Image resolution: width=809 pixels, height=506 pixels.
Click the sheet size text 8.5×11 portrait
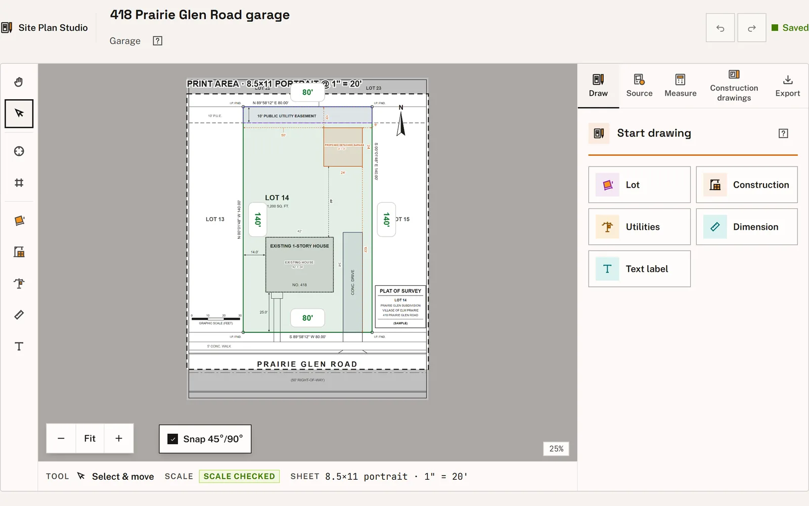366,476
